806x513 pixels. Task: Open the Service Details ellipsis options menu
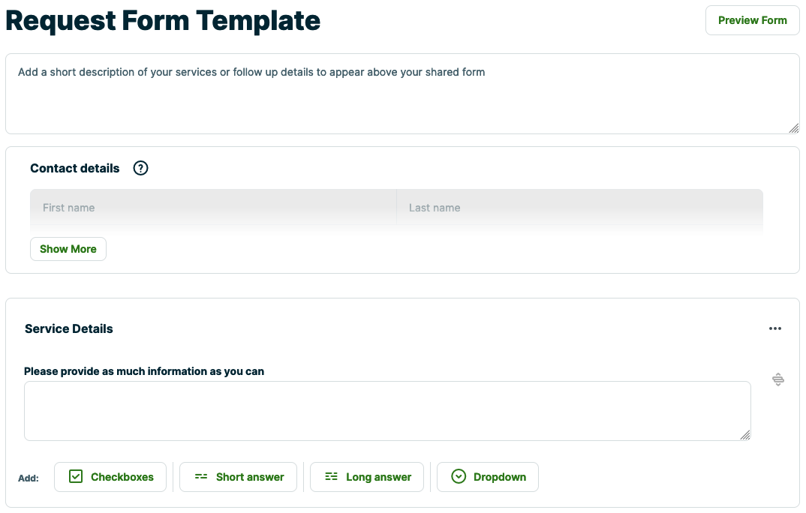pos(775,328)
